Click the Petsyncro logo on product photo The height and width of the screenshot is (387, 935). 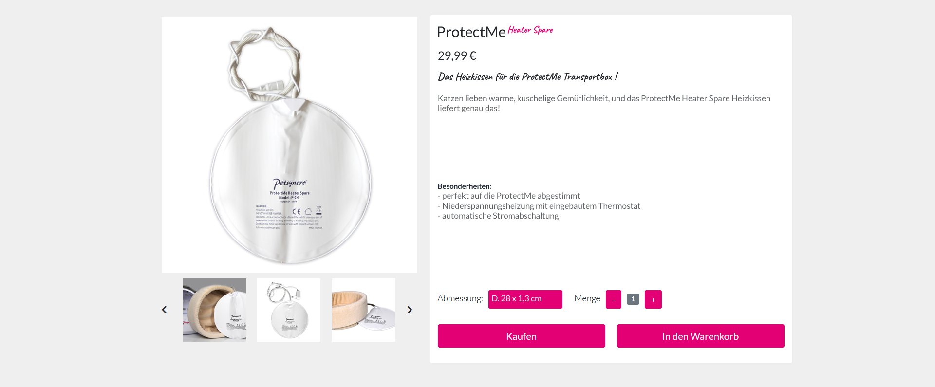pos(289,183)
